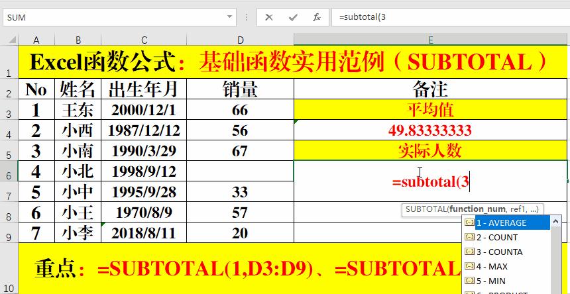Select column C header
This screenshot has height=294, width=570.
coord(144,40)
